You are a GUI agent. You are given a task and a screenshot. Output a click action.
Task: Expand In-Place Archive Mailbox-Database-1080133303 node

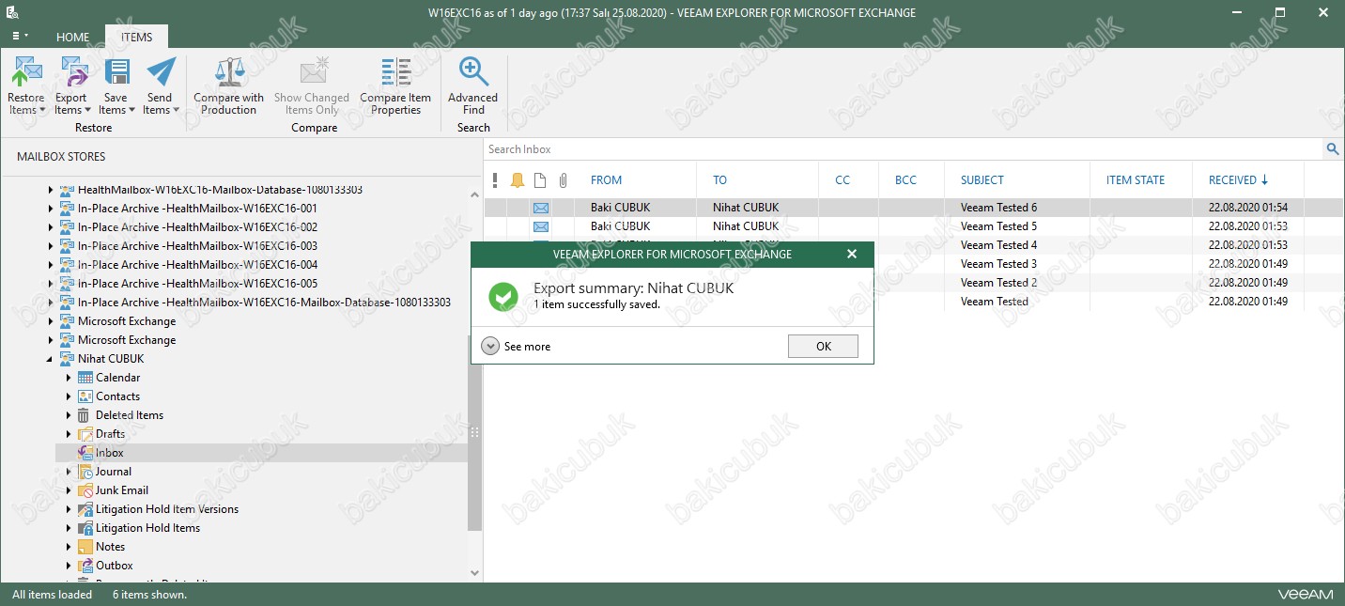pos(51,303)
